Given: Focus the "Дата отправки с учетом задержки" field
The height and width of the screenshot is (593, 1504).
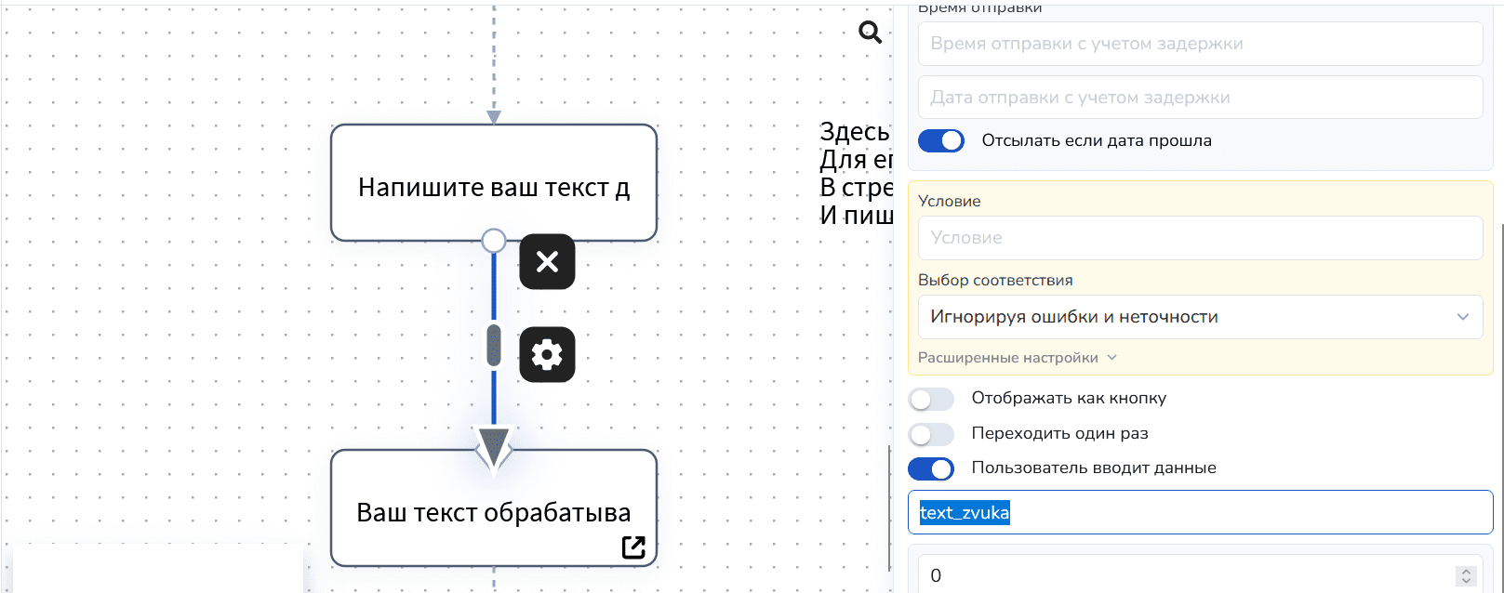Looking at the screenshot, I should (x=1200, y=98).
